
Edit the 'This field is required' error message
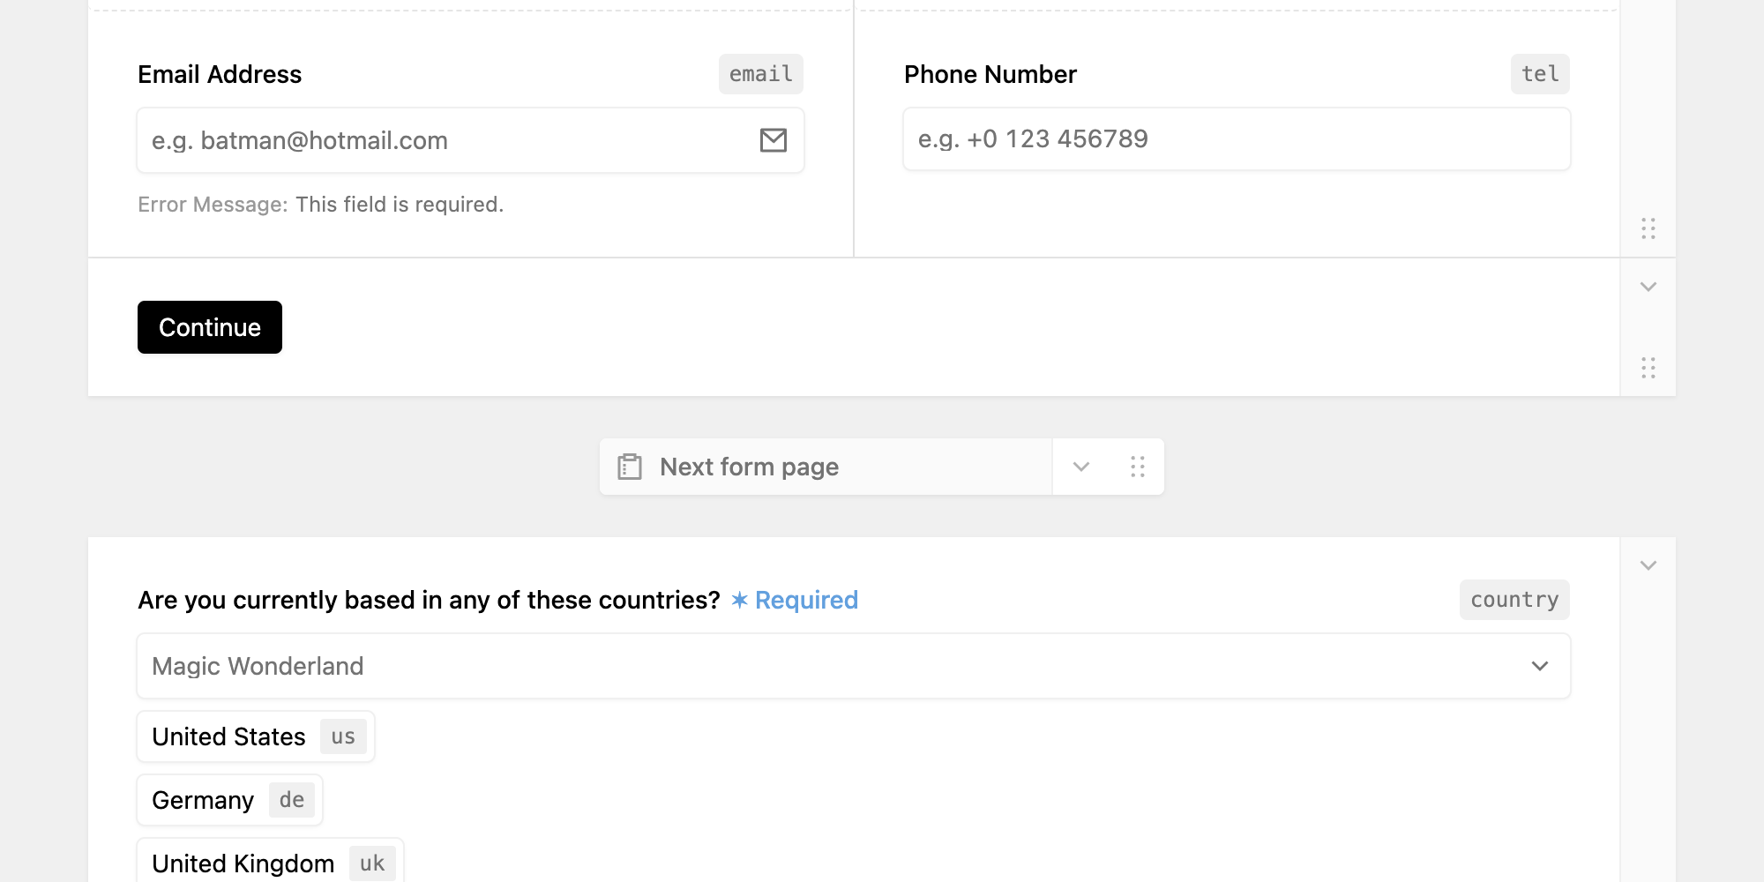click(x=400, y=205)
